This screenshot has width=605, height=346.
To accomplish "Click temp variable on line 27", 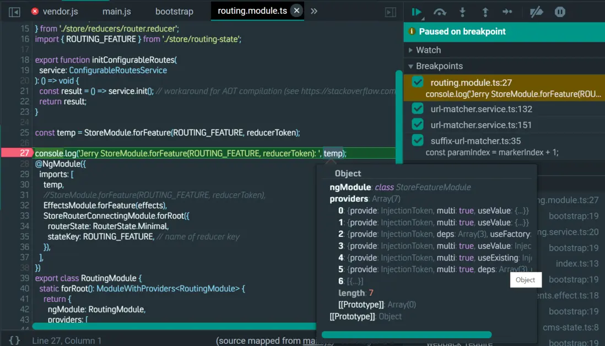I will point(333,153).
